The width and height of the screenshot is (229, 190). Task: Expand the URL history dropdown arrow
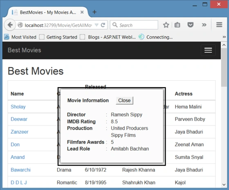click(x=97, y=25)
